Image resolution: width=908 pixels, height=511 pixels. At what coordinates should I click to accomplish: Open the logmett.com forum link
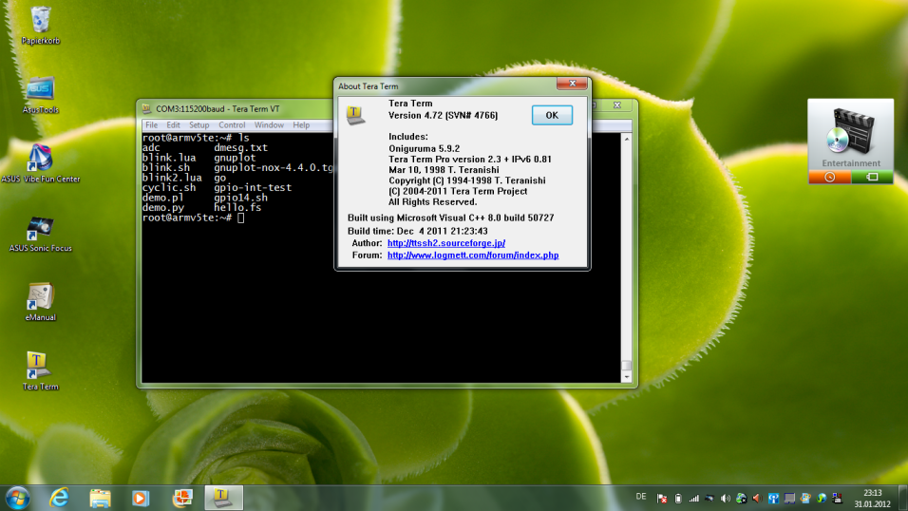(x=473, y=255)
